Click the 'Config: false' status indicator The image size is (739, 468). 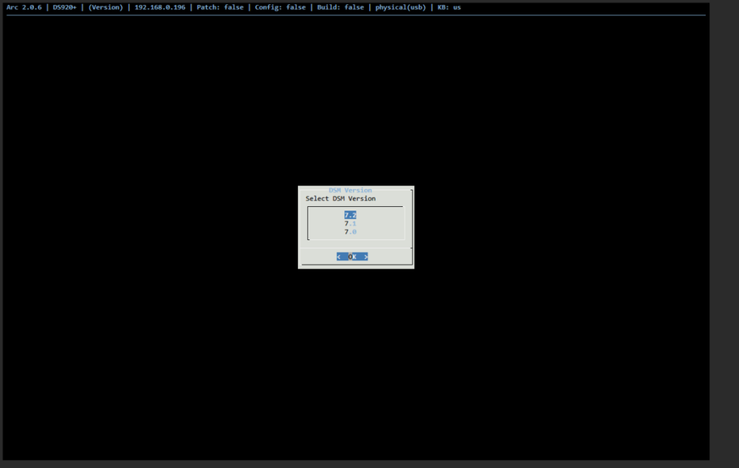[281, 7]
